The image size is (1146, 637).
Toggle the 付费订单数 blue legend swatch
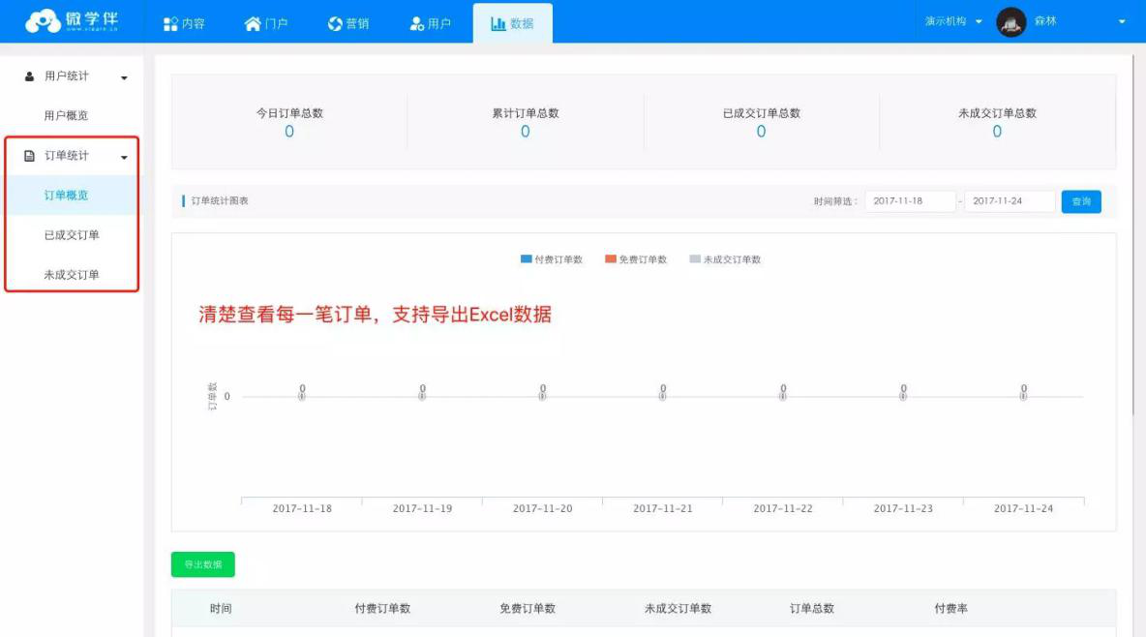pyautogui.click(x=527, y=258)
